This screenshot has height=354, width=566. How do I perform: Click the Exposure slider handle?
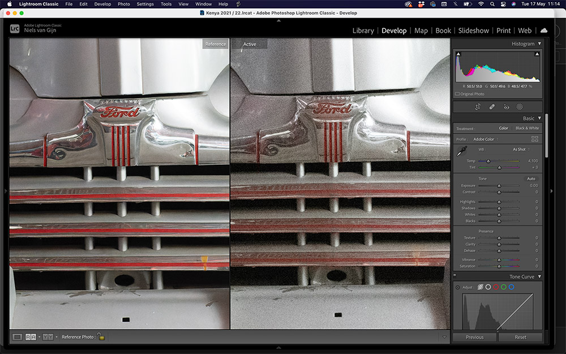pos(499,186)
